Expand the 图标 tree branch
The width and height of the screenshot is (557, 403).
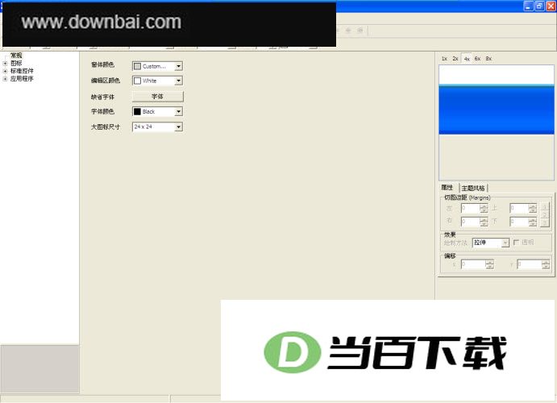[5, 64]
